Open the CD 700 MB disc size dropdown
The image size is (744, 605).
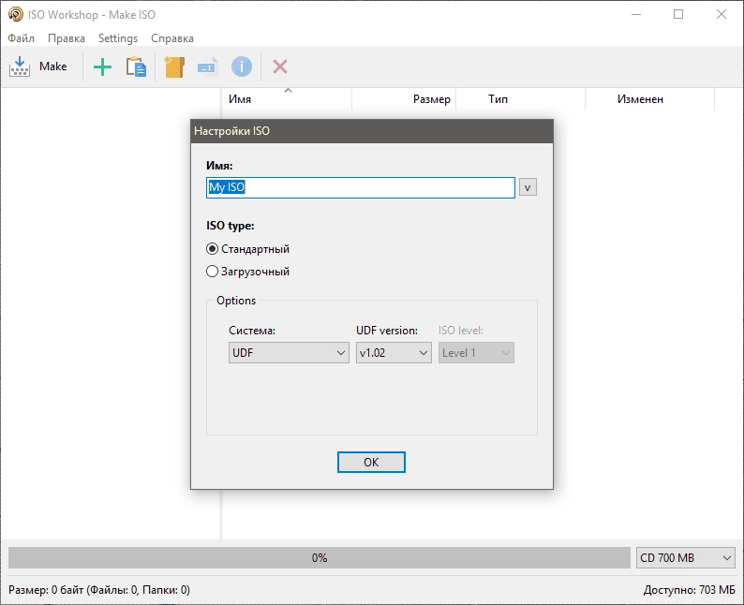coord(686,557)
